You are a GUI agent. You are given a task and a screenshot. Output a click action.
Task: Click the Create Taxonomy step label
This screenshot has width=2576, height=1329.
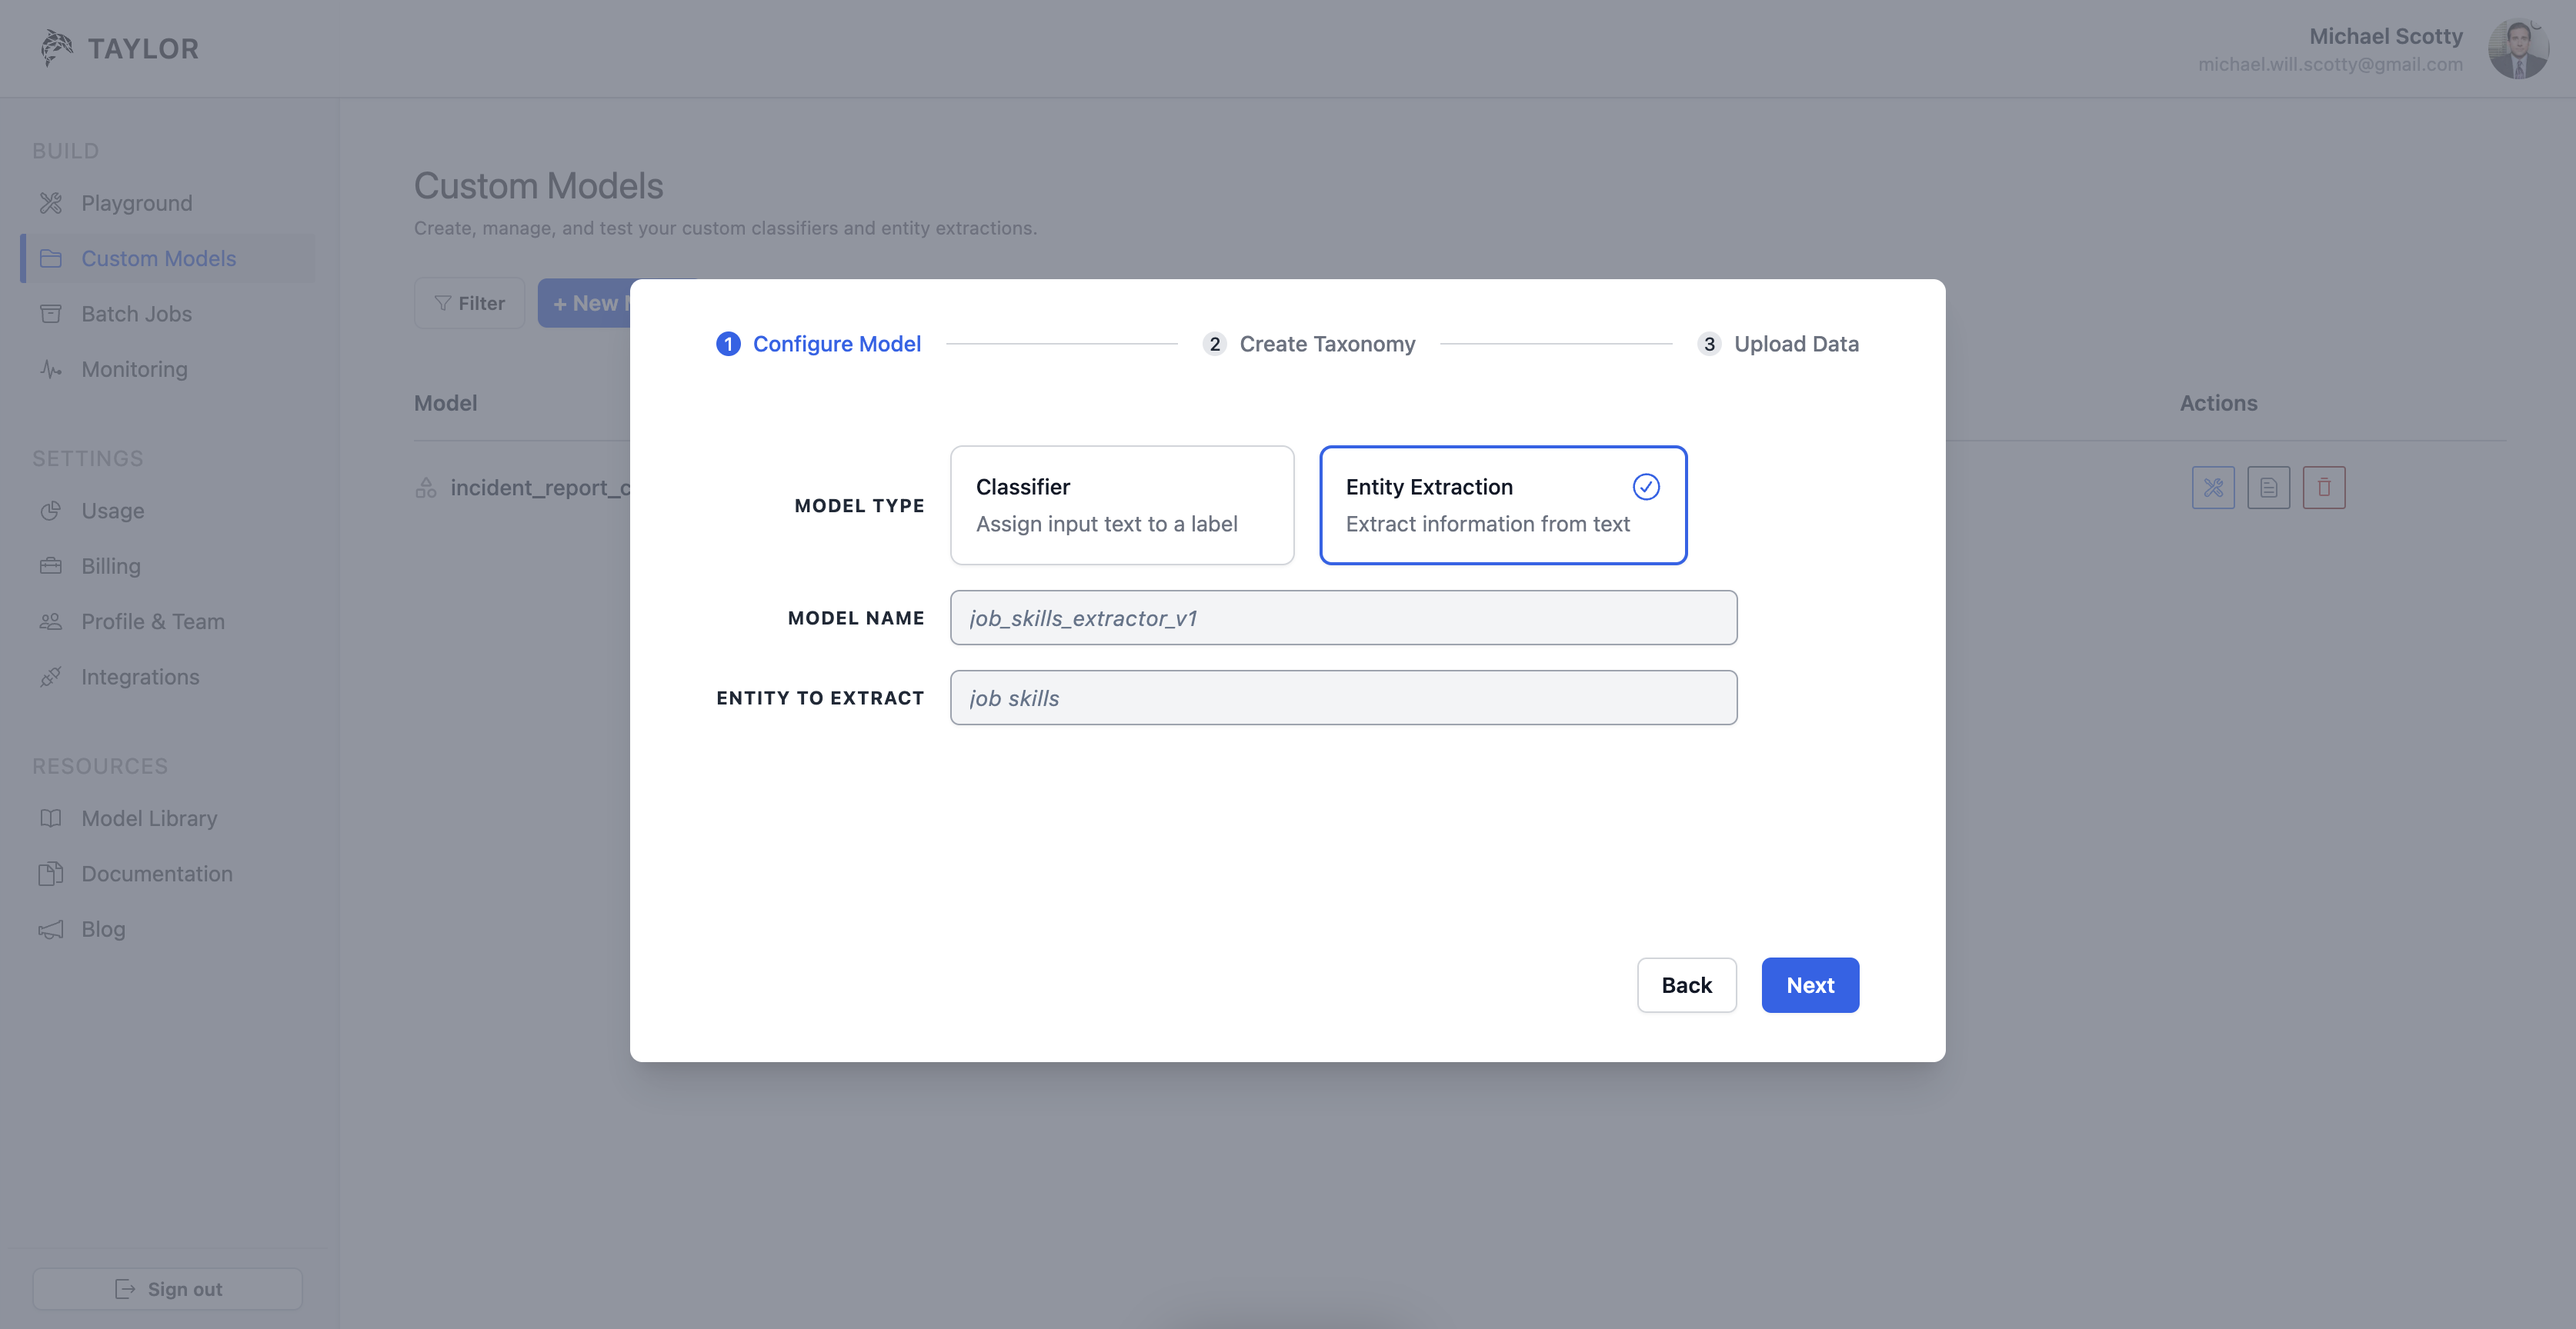click(1328, 344)
